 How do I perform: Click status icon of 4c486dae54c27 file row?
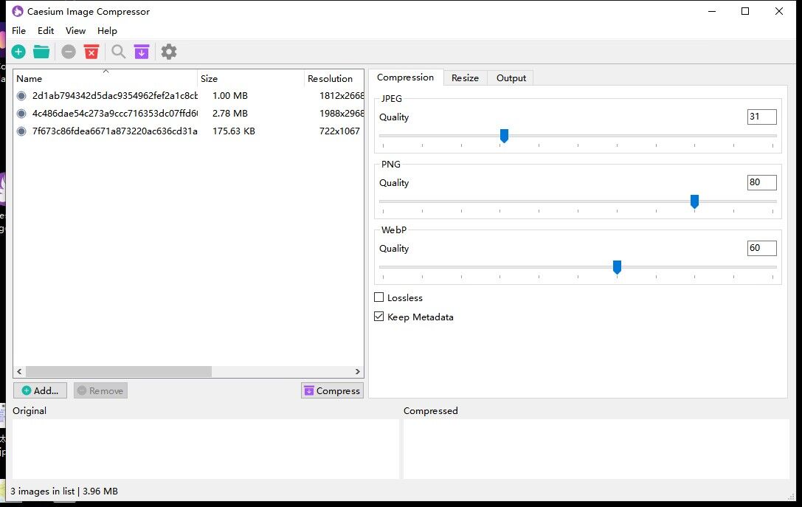[21, 114]
